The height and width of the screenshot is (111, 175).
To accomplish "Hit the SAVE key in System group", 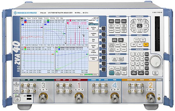I will (x=111, y=68).
